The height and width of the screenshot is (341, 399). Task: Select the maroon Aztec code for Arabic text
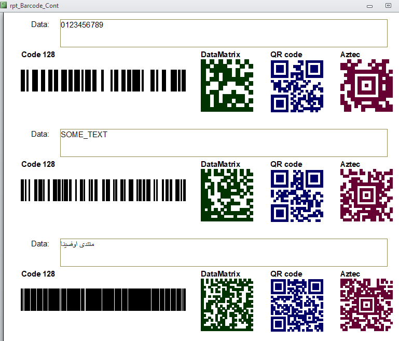click(x=366, y=305)
